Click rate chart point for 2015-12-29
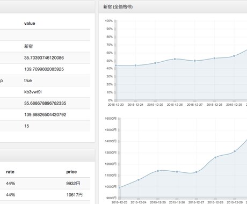 coord(234,56)
